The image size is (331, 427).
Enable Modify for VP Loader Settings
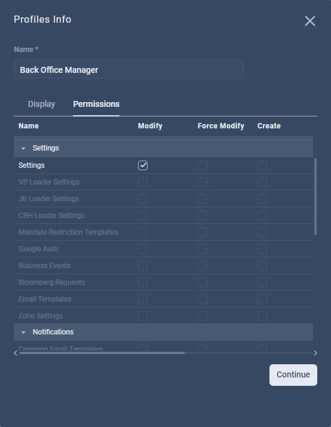143,182
